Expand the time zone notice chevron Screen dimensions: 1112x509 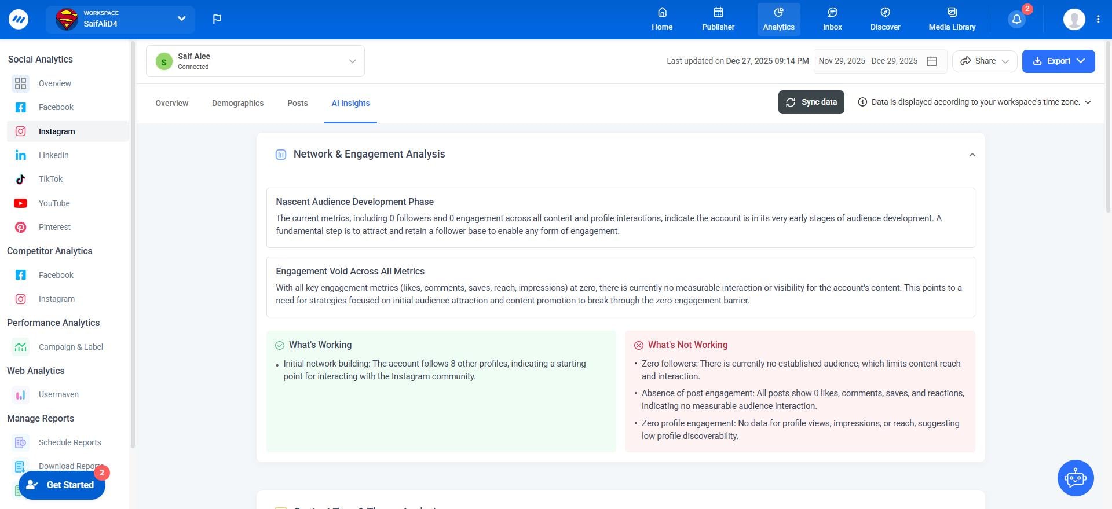click(x=1088, y=102)
